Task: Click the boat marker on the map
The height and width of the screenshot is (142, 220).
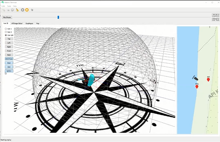Action: coord(195,78)
